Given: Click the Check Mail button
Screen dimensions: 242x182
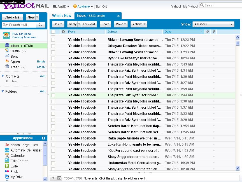Looking at the screenshot, I should pyautogui.click(x=13, y=17).
